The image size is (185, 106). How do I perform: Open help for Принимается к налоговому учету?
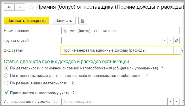[x=73, y=93]
